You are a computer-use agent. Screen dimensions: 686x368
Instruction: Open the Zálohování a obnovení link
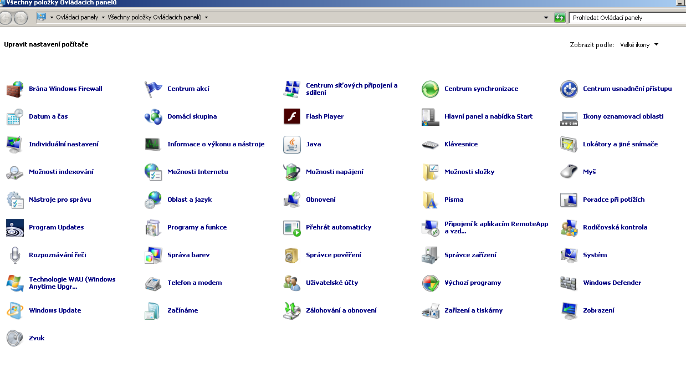[x=341, y=310]
